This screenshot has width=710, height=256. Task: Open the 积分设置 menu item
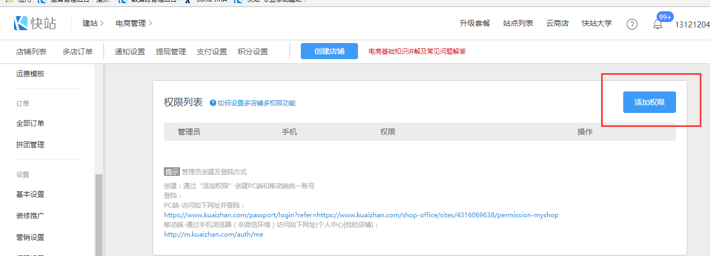253,52
